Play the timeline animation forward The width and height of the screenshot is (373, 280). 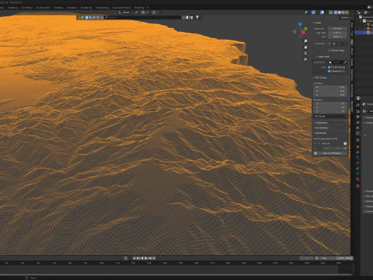(146, 258)
